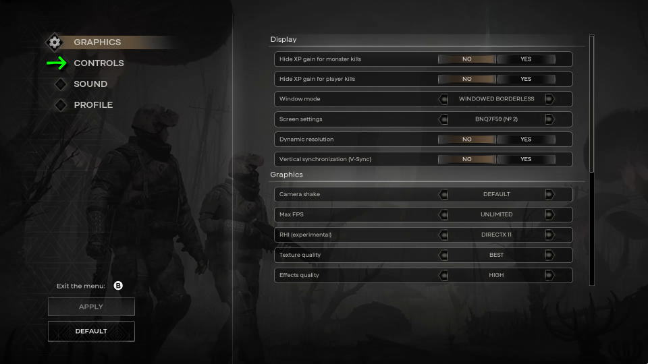Open the Controls settings section
The width and height of the screenshot is (648, 364).
[99, 63]
